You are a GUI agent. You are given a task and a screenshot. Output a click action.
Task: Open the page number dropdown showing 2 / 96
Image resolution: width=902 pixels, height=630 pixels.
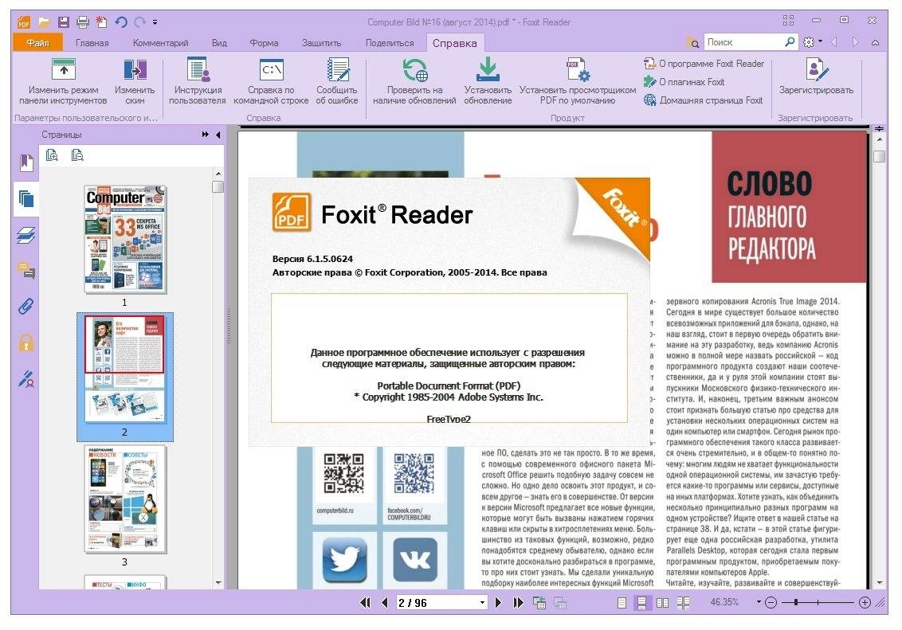pyautogui.click(x=482, y=602)
